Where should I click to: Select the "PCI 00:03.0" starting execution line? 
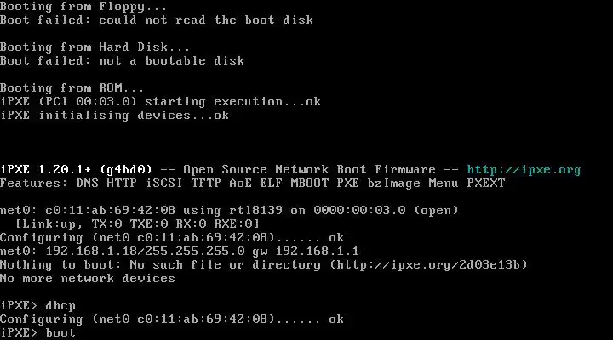(x=160, y=102)
